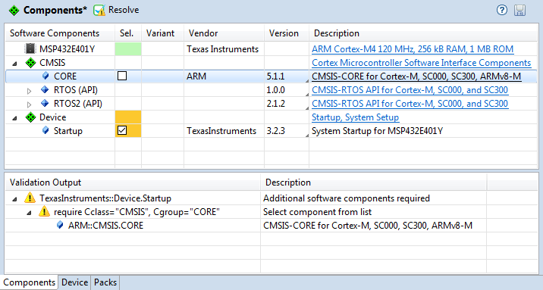
Task: Open version dropdown for Startup 3.2.3
Action: coord(306,136)
